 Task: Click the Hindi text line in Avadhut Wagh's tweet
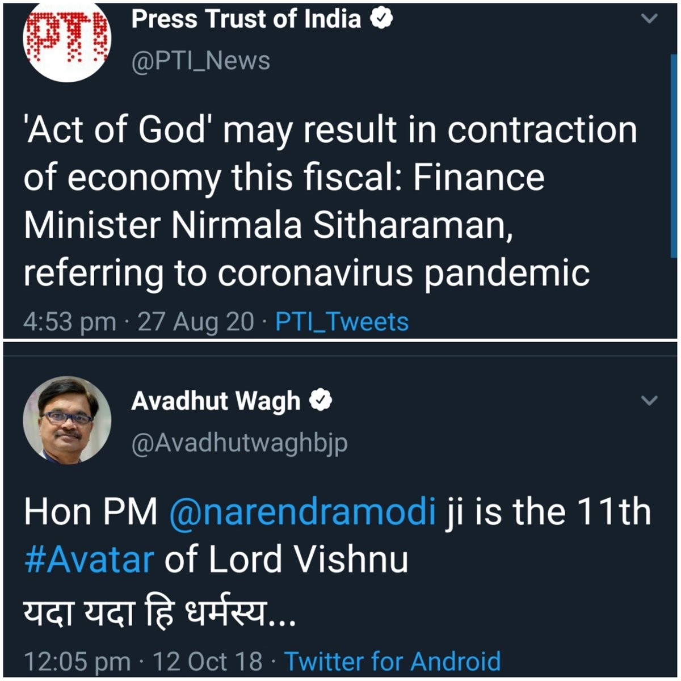[x=159, y=613]
